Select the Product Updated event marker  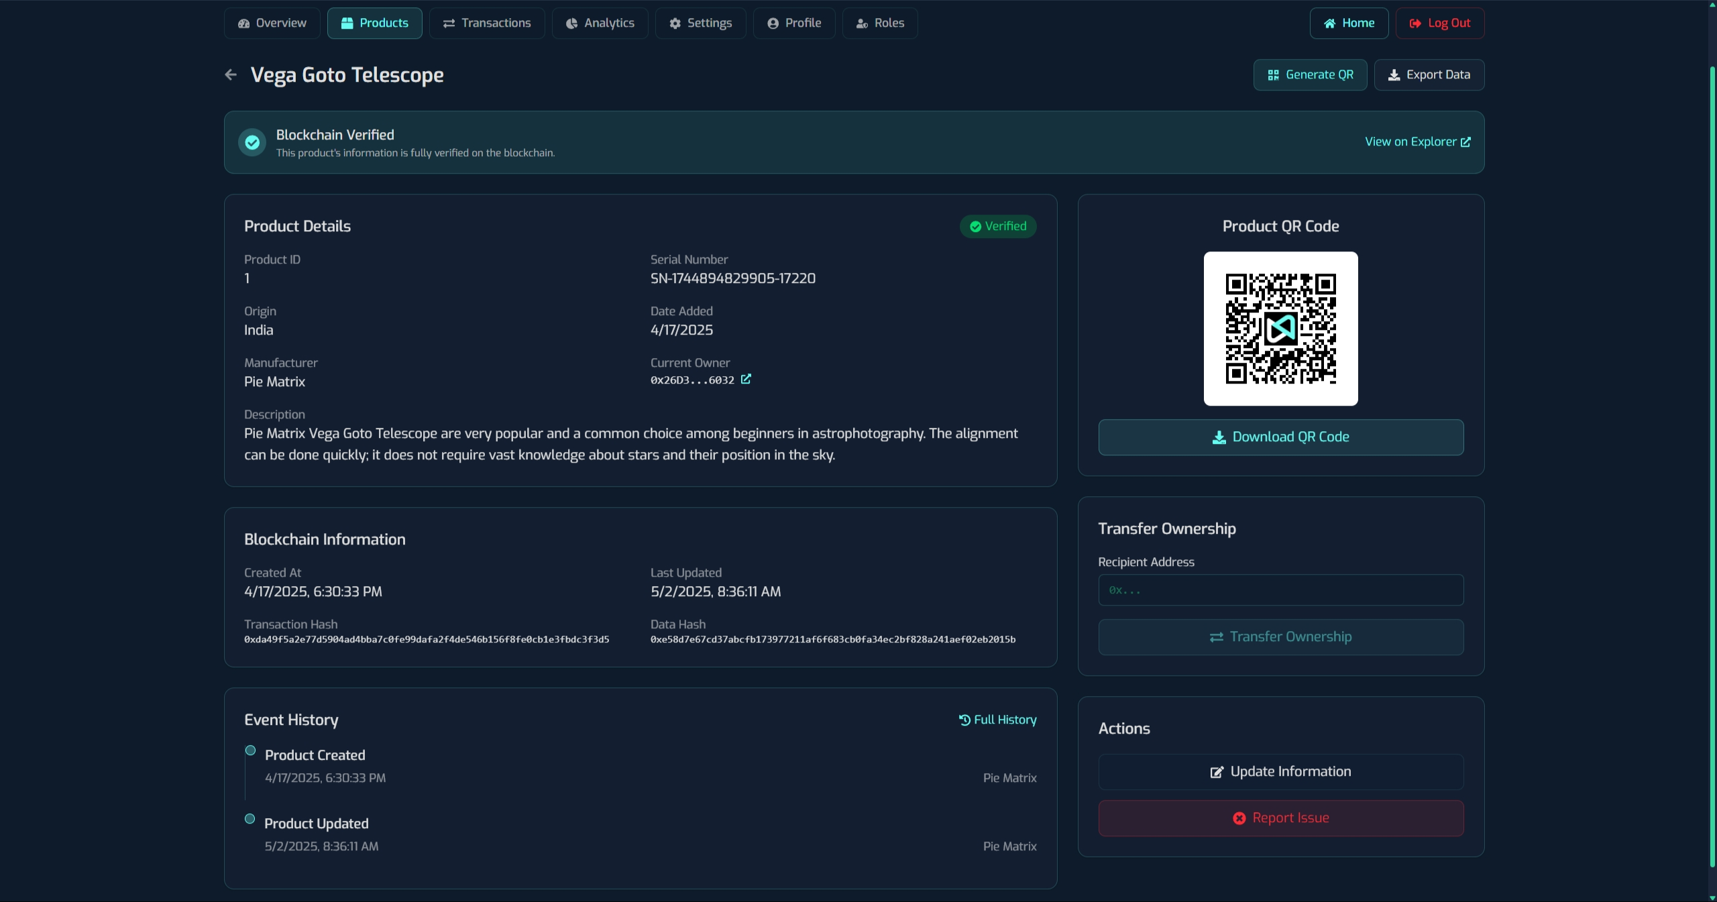[x=250, y=819]
